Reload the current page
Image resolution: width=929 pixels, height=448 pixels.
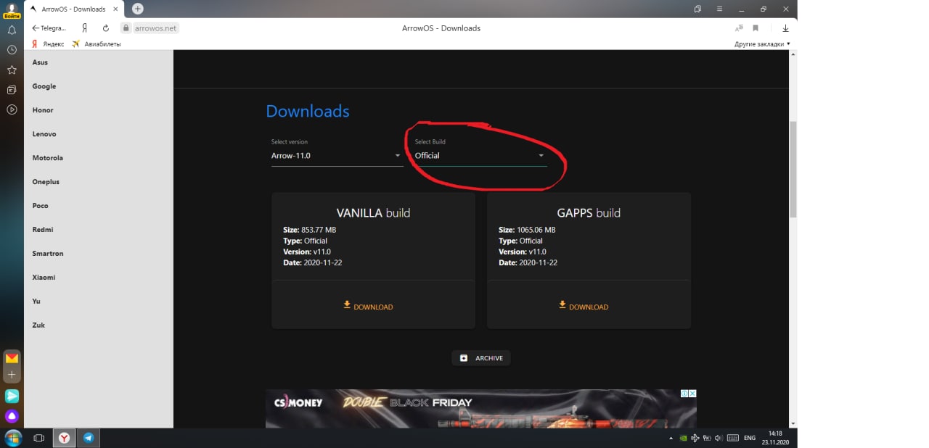[x=106, y=28]
